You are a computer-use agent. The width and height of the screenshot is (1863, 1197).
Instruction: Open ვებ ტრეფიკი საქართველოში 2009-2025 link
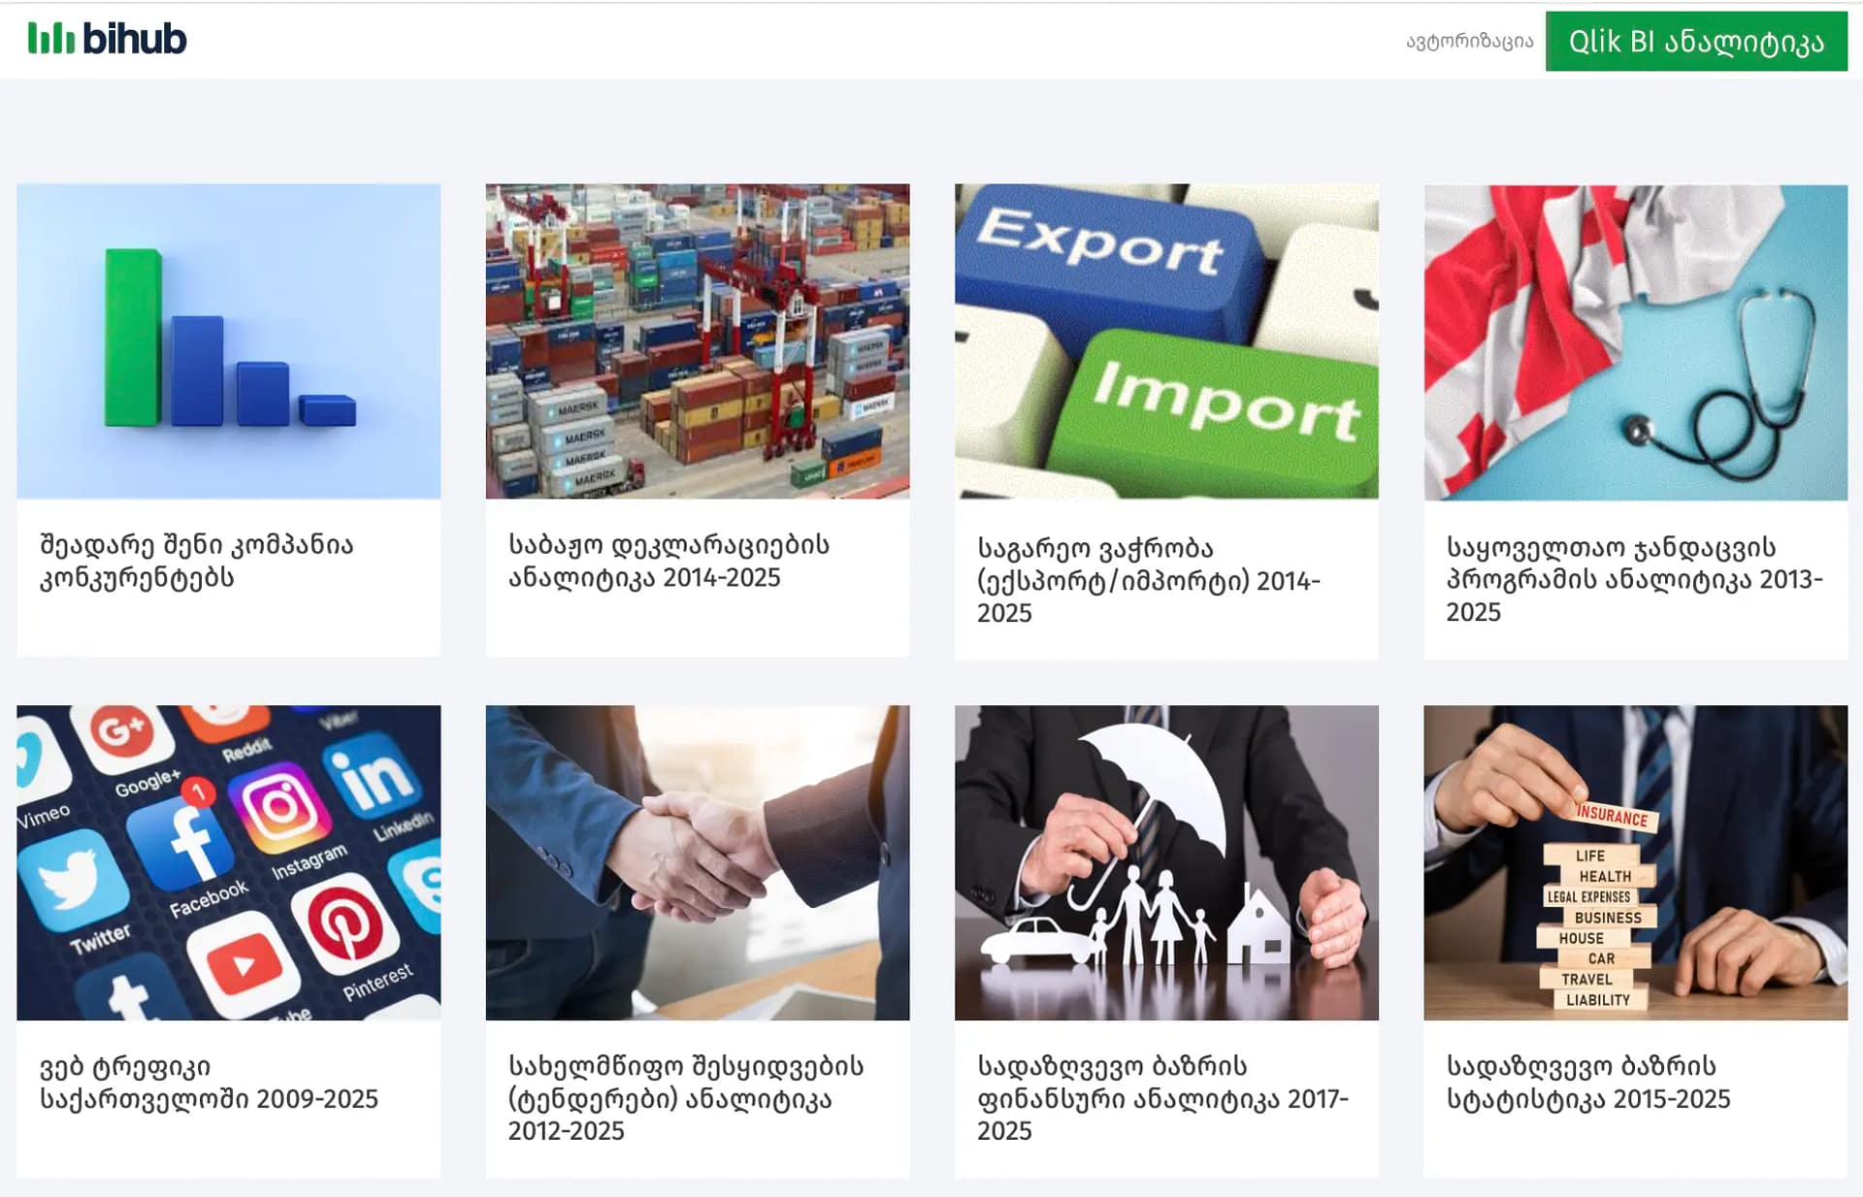point(209,1083)
